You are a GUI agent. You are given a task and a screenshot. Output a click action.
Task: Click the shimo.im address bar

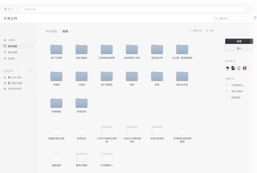[133, 9]
